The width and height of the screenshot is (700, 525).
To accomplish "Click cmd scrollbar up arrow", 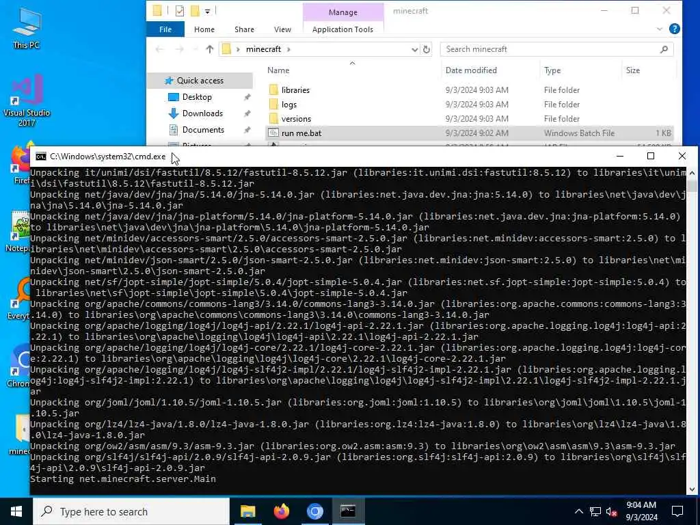I will [x=692, y=173].
